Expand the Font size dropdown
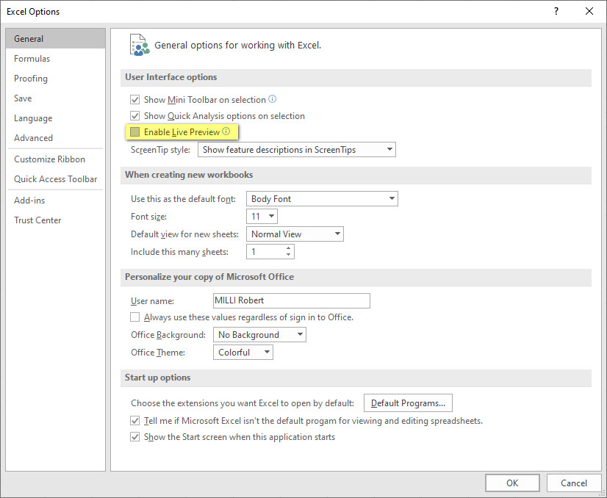 point(262,216)
